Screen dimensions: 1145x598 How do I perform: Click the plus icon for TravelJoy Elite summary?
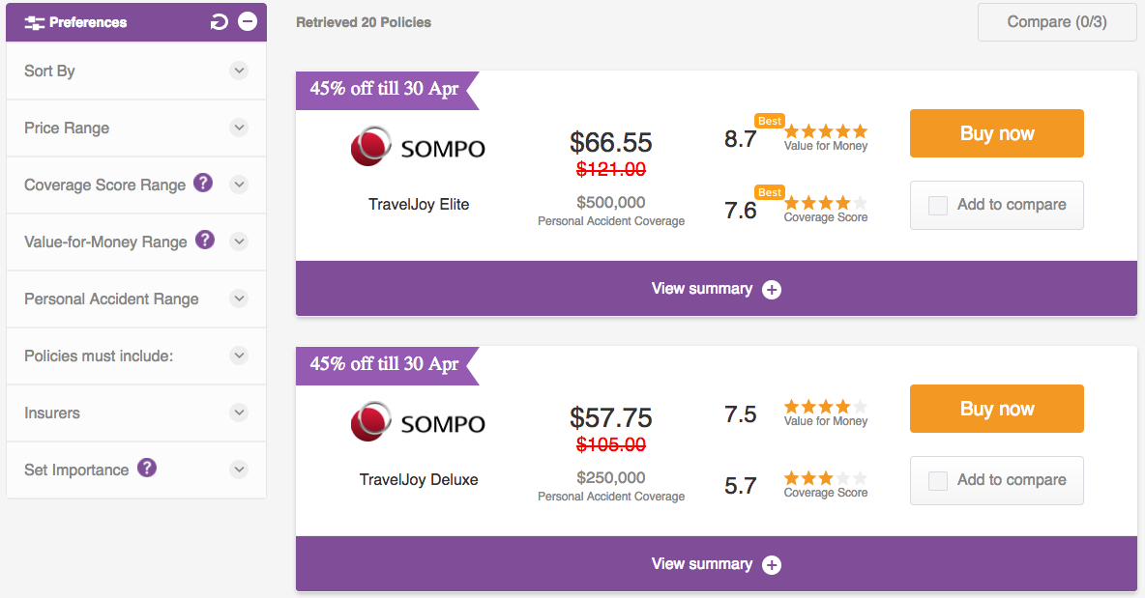click(772, 290)
